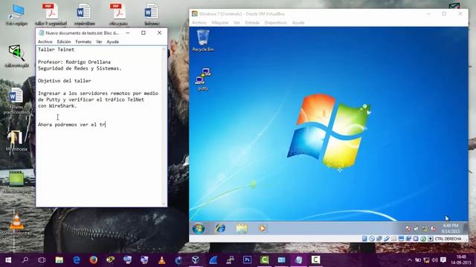
Task: Open the host Action Center notification icon
Action: 443,260
